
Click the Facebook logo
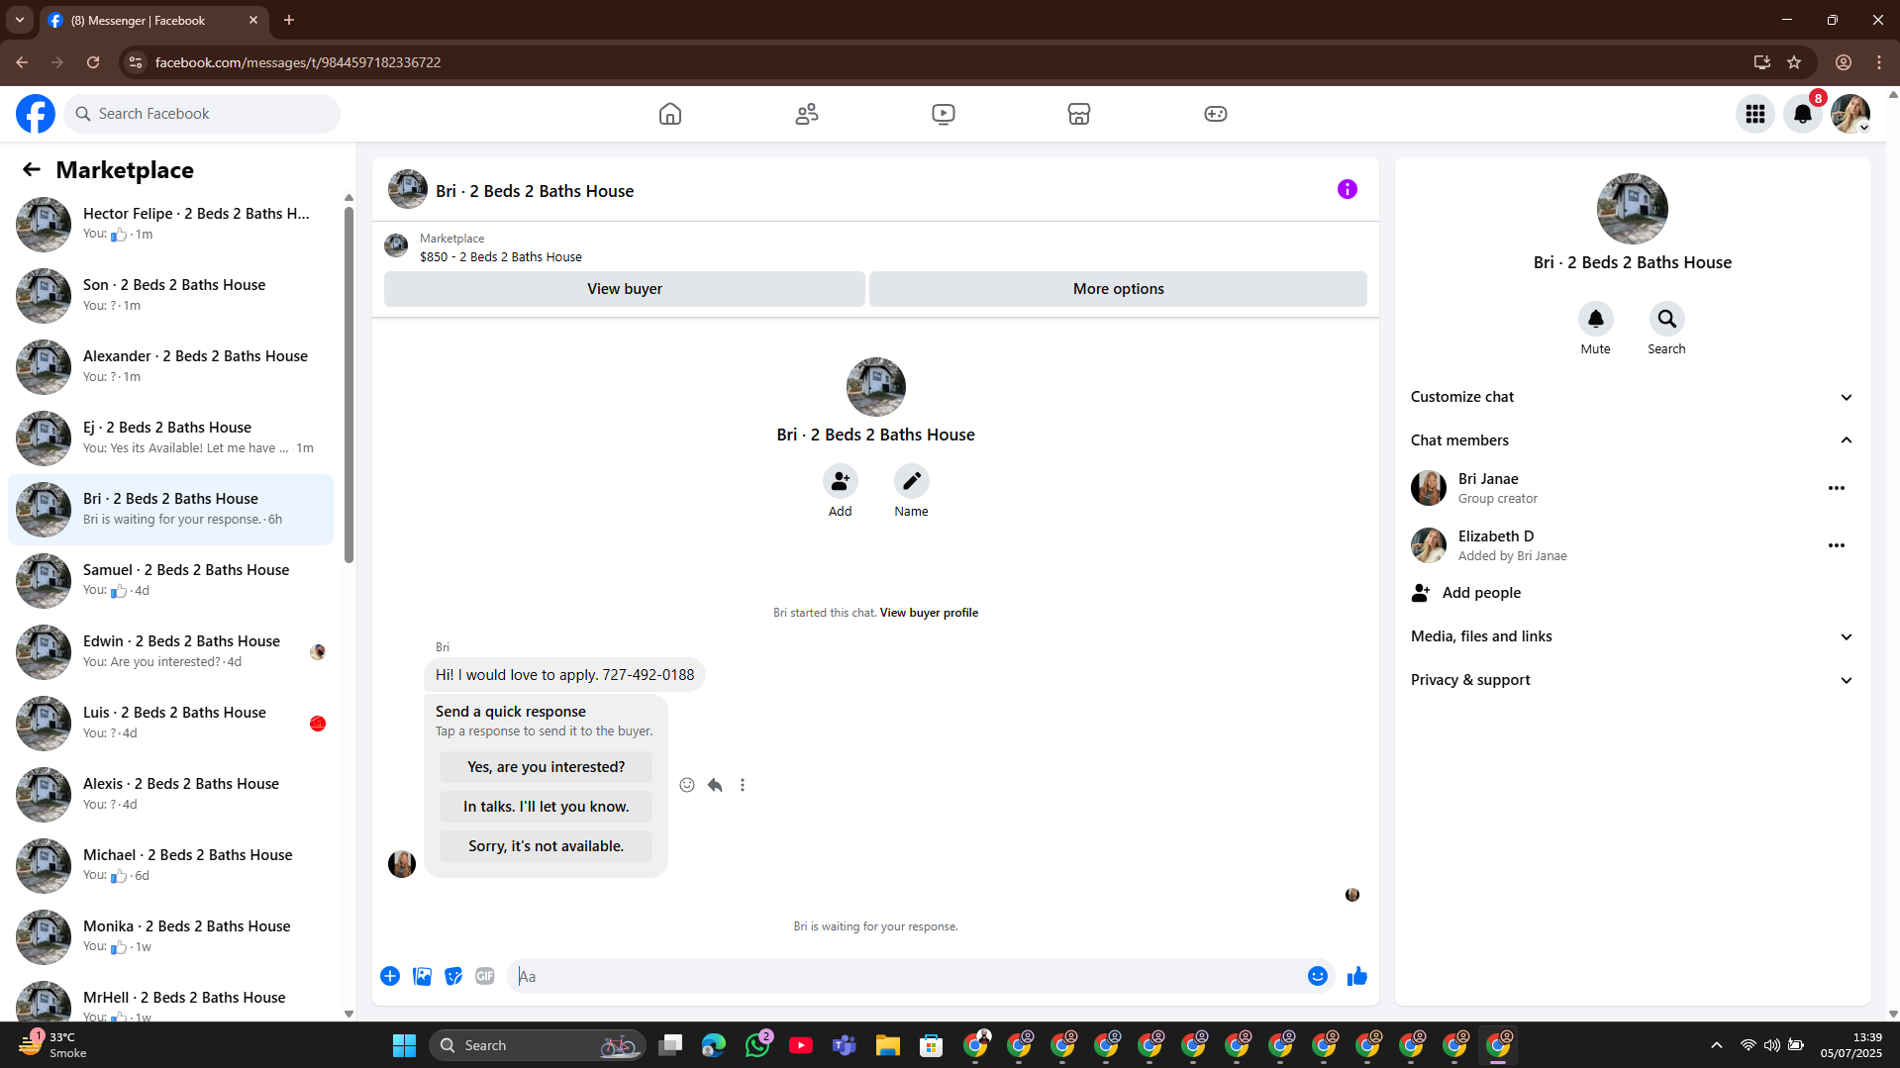36,114
